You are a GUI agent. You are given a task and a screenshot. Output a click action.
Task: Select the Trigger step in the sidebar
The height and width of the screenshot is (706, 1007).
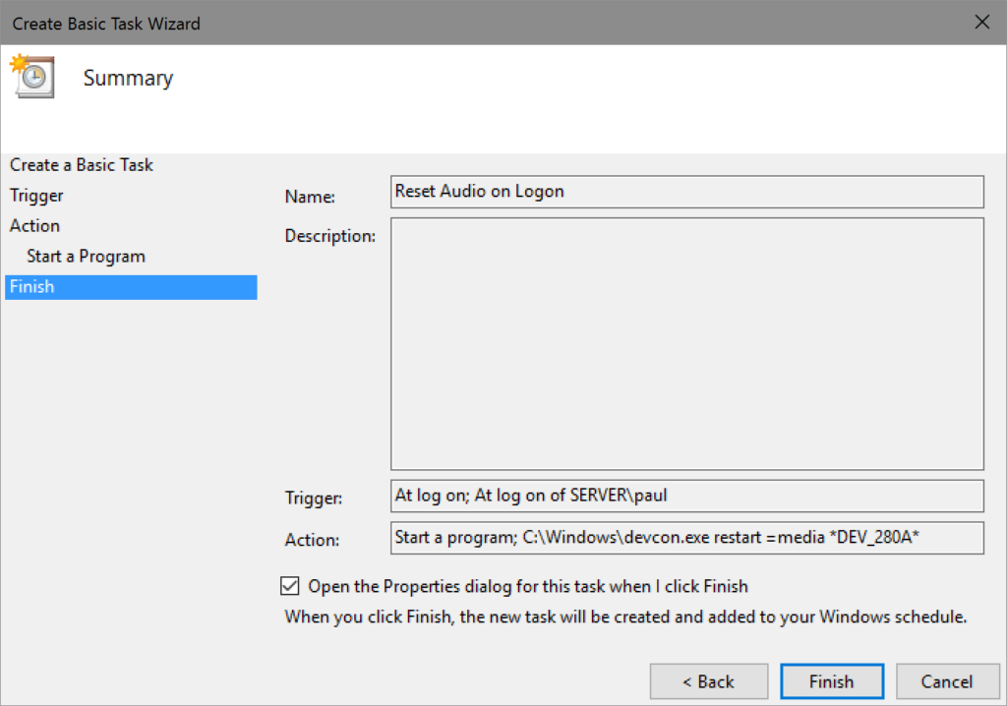pyautogui.click(x=36, y=196)
